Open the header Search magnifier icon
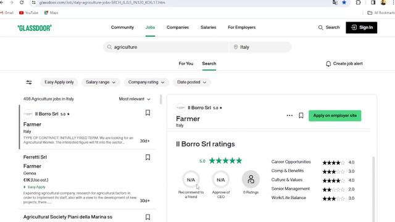This screenshot has height=222, width=395. coord(320,27)
